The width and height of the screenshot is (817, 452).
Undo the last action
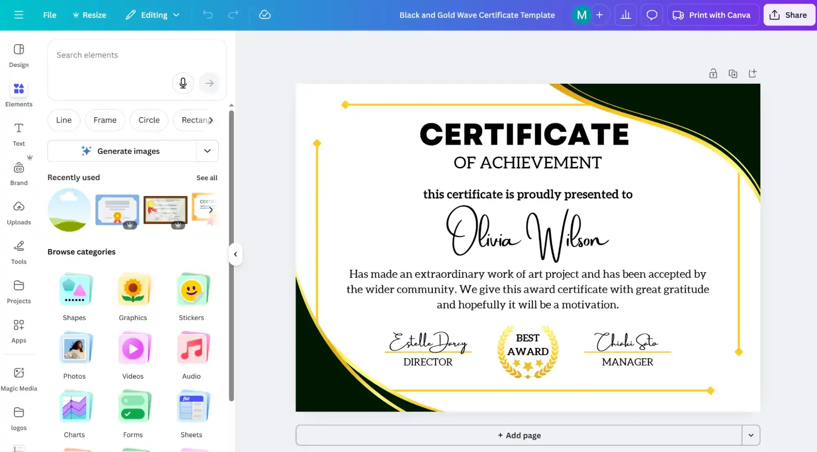coord(208,15)
